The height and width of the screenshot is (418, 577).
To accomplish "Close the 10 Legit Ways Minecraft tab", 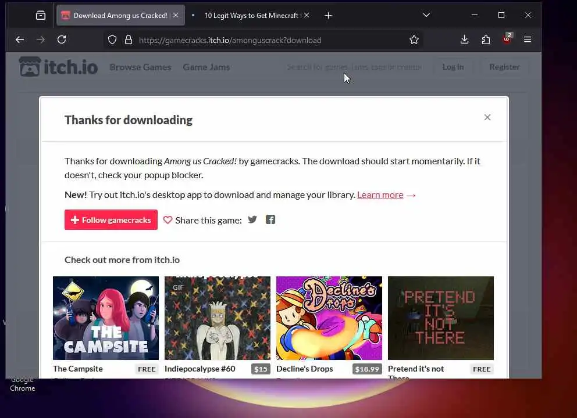I will point(307,15).
